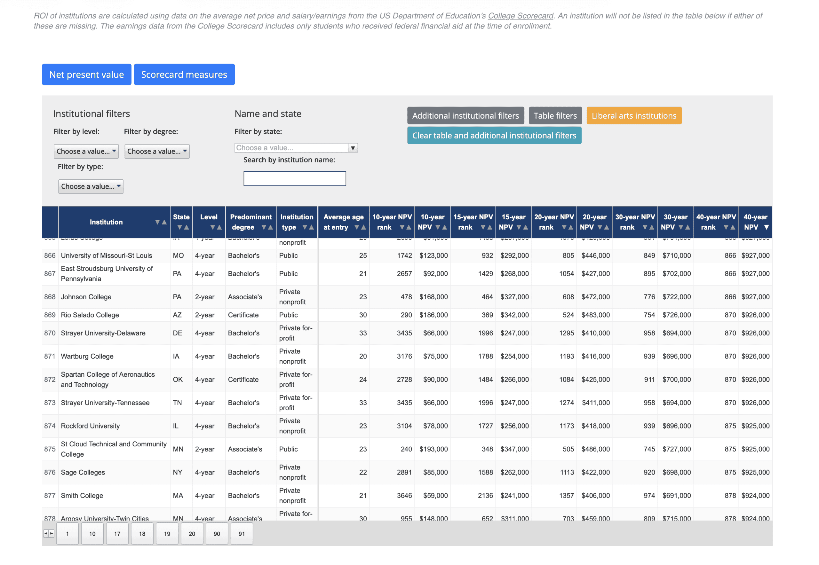819x565 pixels.
Task: Open the College Scorecard link
Action: [x=521, y=16]
